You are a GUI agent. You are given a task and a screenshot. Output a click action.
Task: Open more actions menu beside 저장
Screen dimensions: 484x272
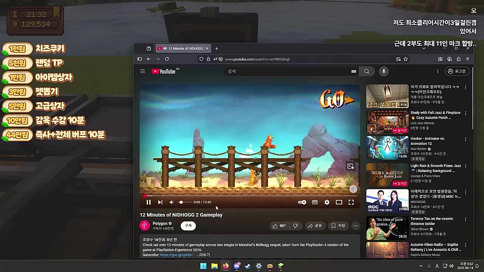[x=355, y=226]
